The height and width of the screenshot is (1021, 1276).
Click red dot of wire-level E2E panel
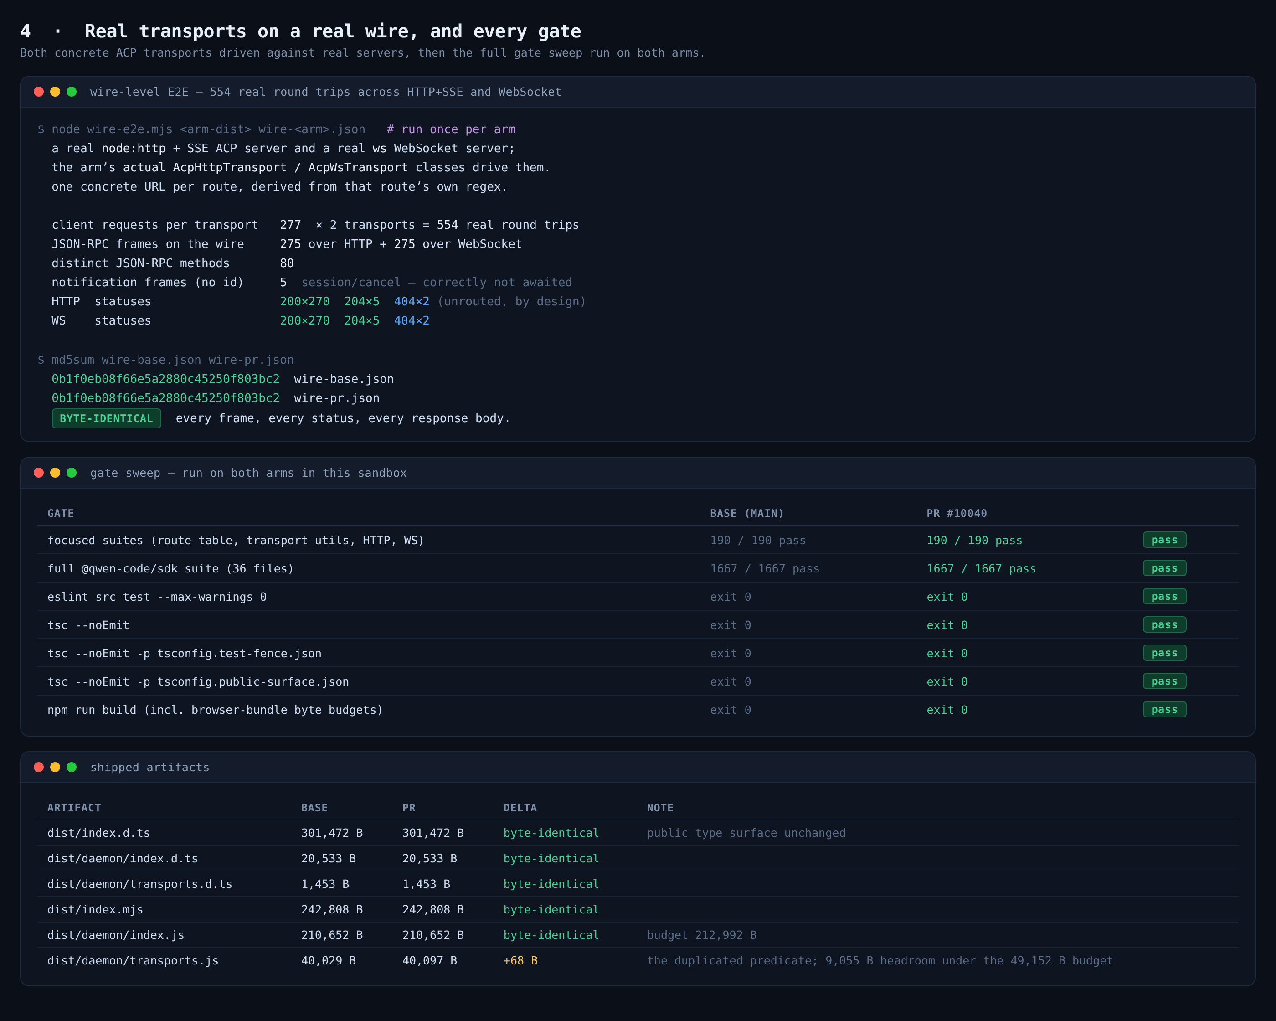[x=39, y=92]
